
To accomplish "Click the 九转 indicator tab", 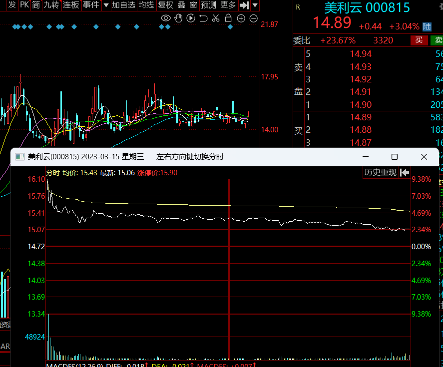I will tap(51, 5).
